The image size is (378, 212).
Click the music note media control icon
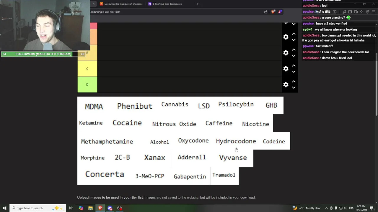[x=344, y=12]
